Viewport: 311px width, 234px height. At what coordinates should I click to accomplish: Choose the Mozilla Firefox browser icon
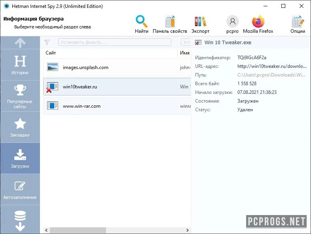(x=258, y=21)
